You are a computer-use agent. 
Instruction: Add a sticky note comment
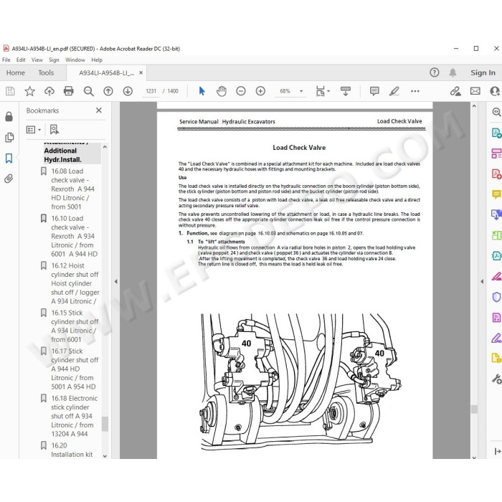pyautogui.click(x=374, y=91)
